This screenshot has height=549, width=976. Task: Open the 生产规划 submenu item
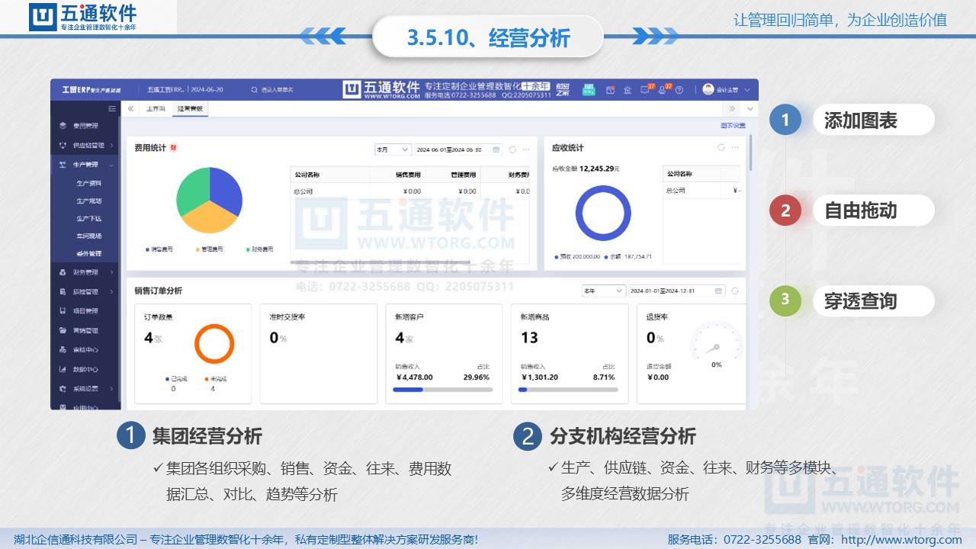tap(88, 201)
